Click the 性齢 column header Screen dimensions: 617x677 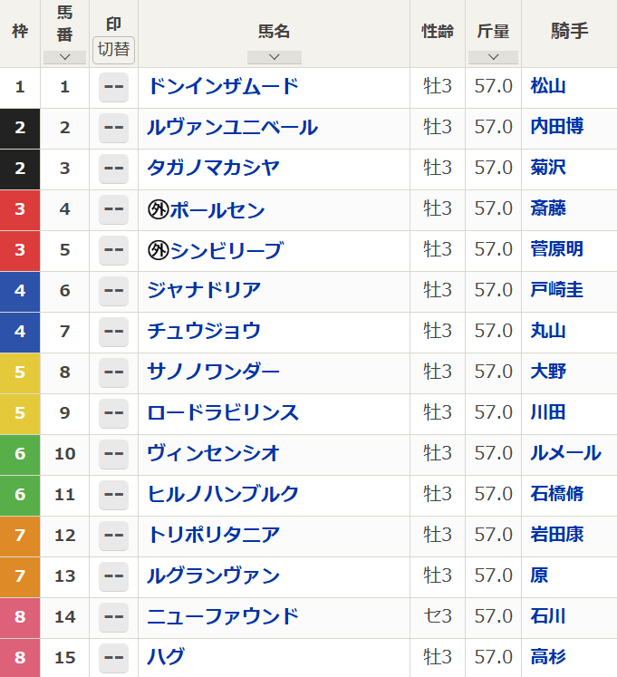(x=438, y=32)
